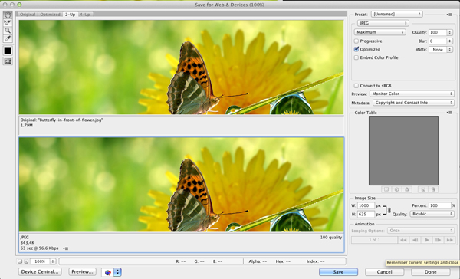This screenshot has width=460, height=279.
Task: Uncheck the Optimized checkbox
Action: tap(356, 49)
